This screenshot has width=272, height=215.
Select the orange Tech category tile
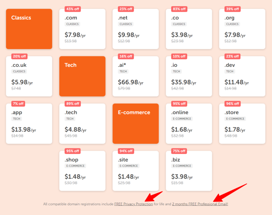[82, 76]
